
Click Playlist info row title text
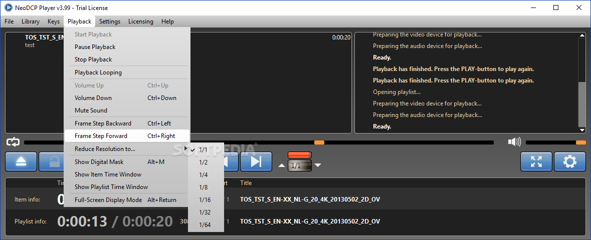tap(310, 221)
